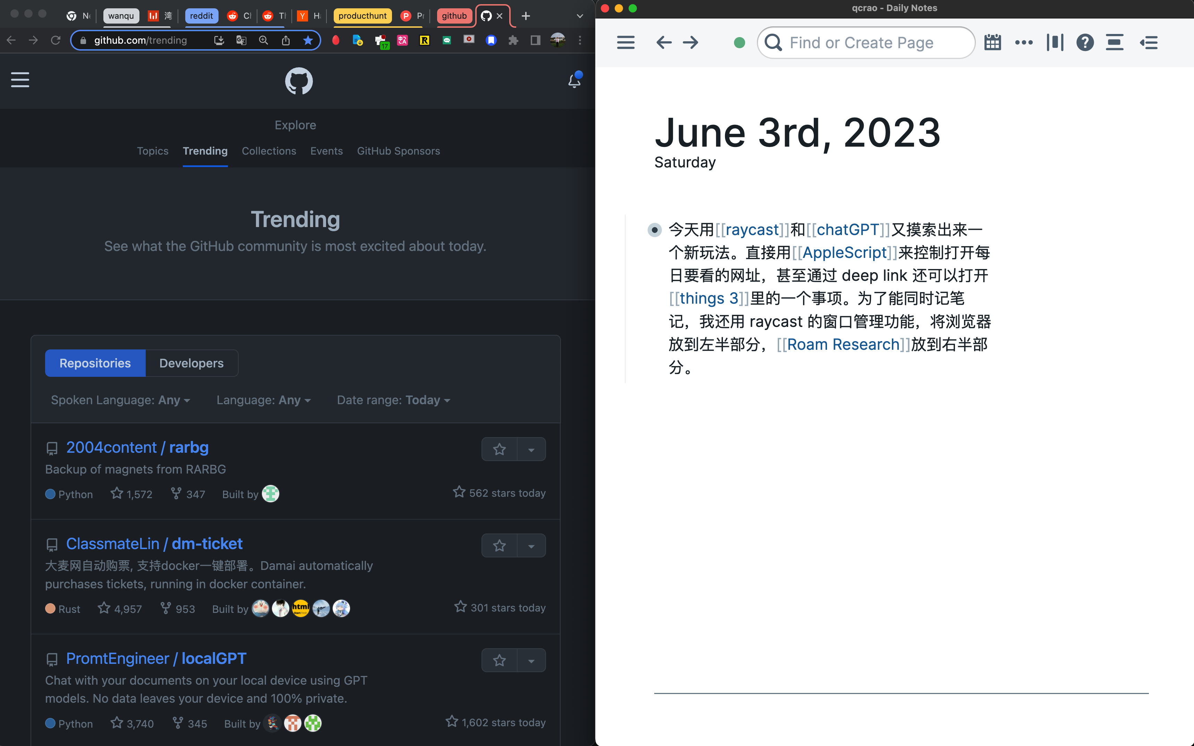Open the Date range: Today dropdown
Screen dimensions: 1194x746
pyautogui.click(x=393, y=400)
